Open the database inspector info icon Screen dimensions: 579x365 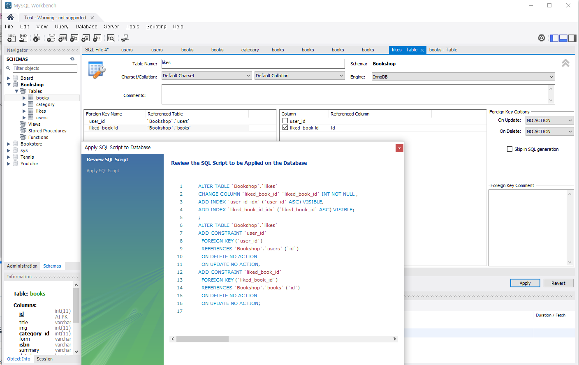click(x=37, y=38)
